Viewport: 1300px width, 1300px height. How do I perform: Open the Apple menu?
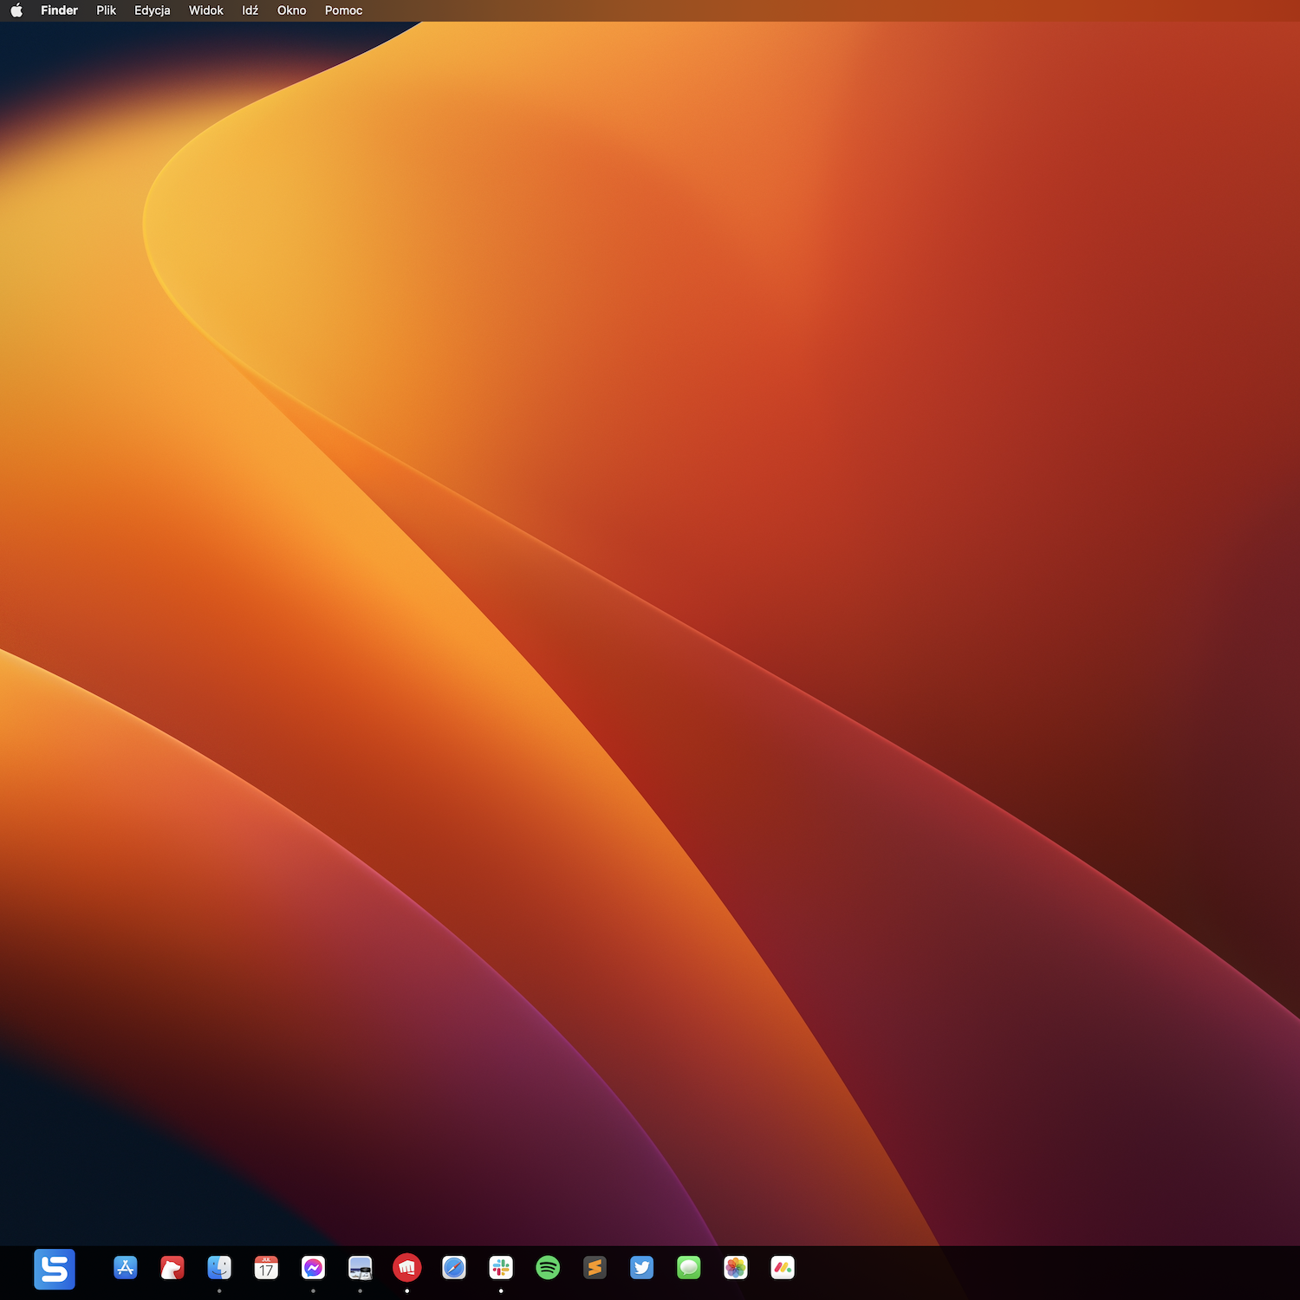16,10
